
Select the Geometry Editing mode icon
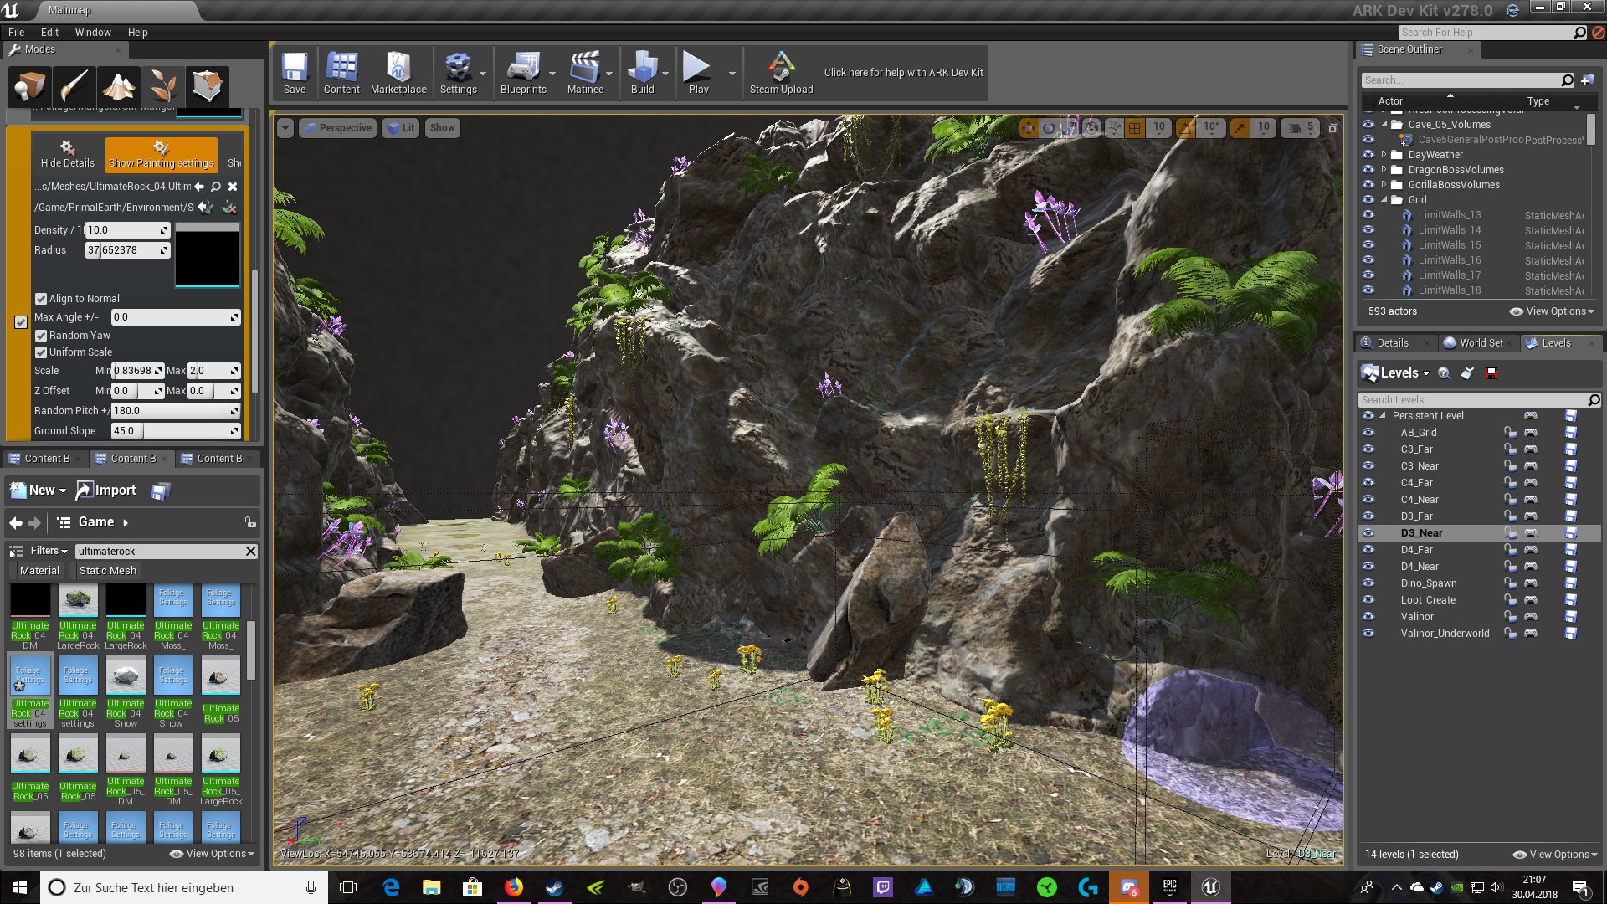[208, 85]
